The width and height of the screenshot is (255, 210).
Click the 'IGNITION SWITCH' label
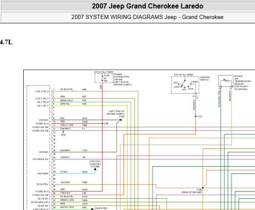pyautogui.click(x=205, y=78)
